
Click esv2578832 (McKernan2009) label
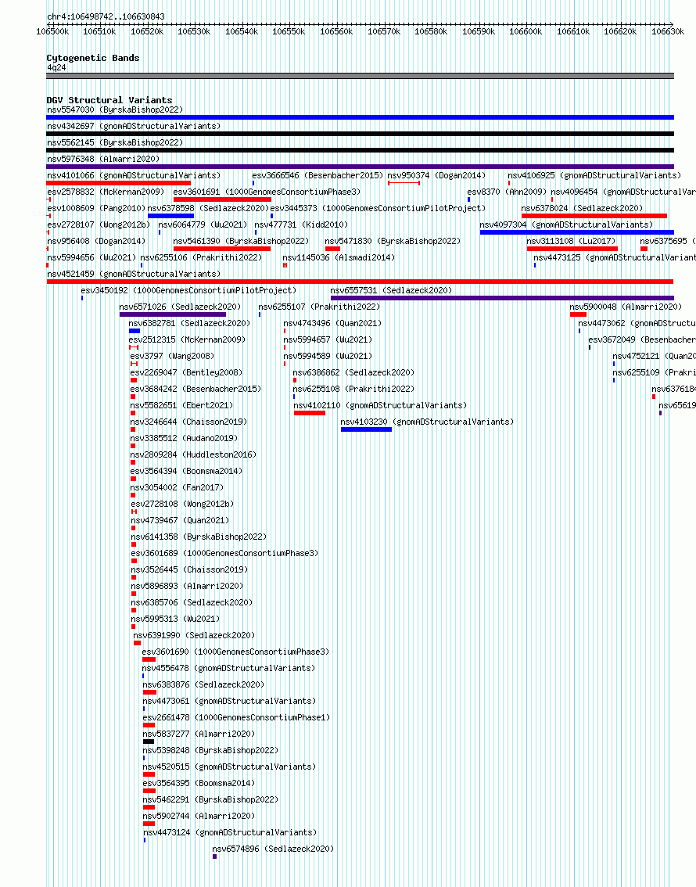pyautogui.click(x=106, y=192)
